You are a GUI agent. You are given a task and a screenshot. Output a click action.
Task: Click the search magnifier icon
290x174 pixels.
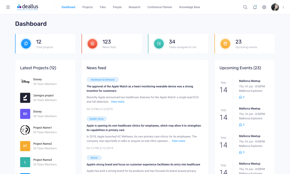click(245, 7)
